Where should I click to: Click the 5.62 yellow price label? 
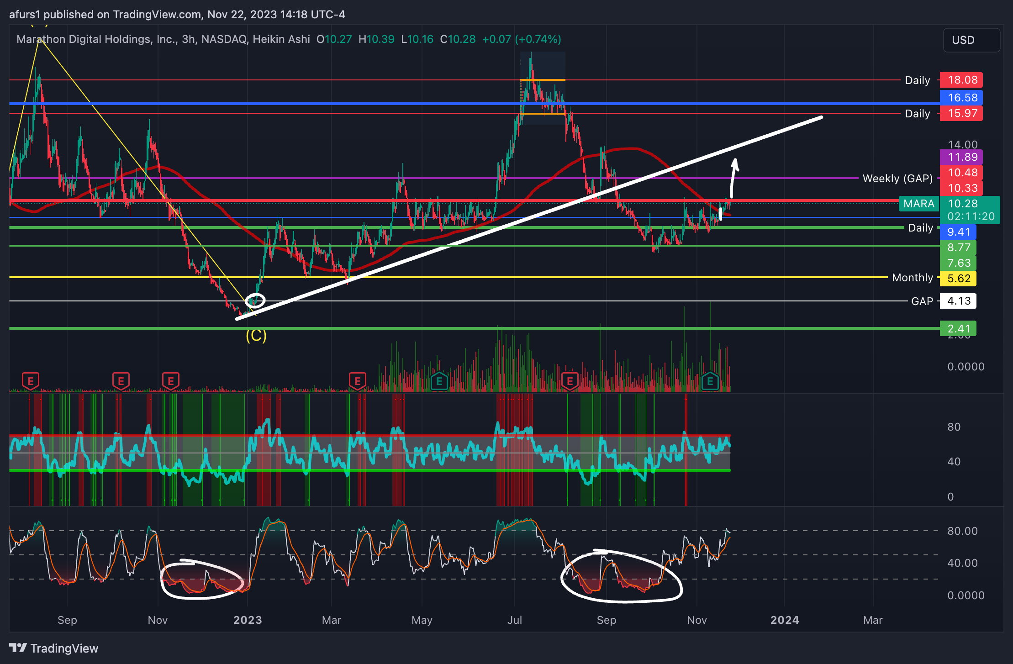pyautogui.click(x=958, y=279)
